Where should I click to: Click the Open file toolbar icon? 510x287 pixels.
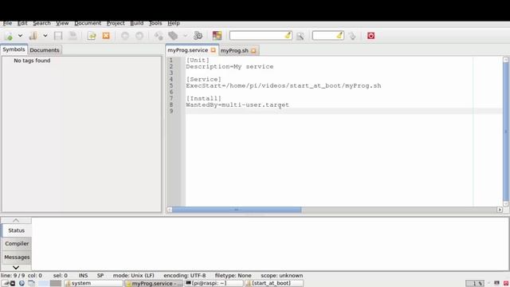click(33, 36)
